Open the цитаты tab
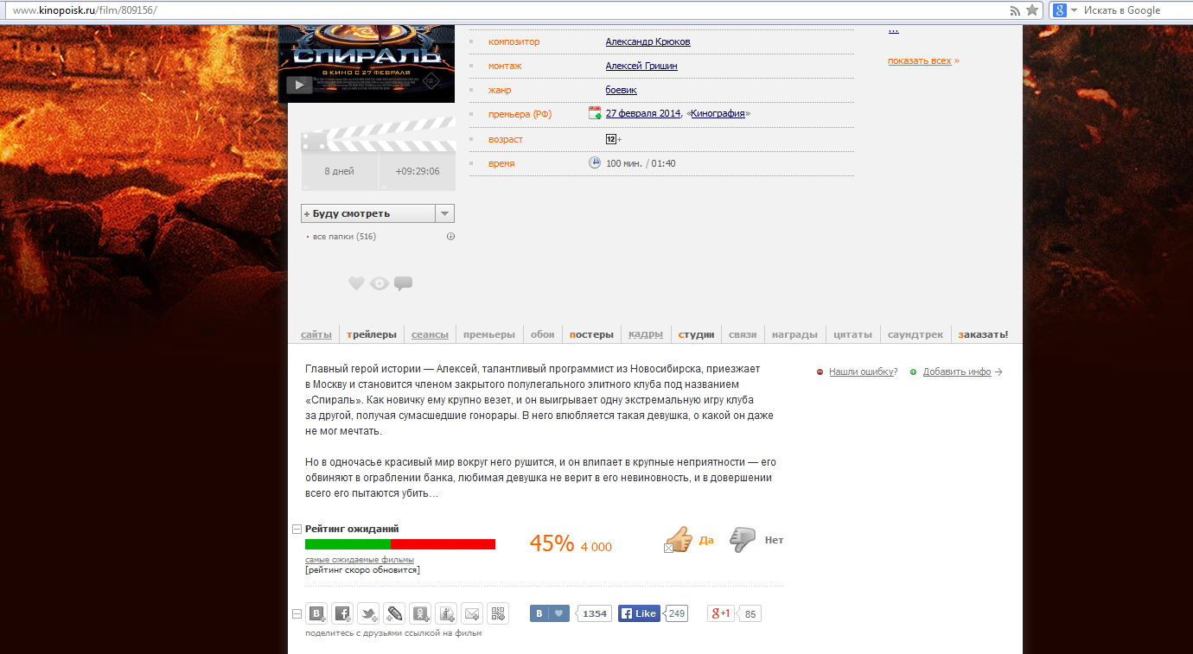The width and height of the screenshot is (1193, 654). click(x=852, y=334)
